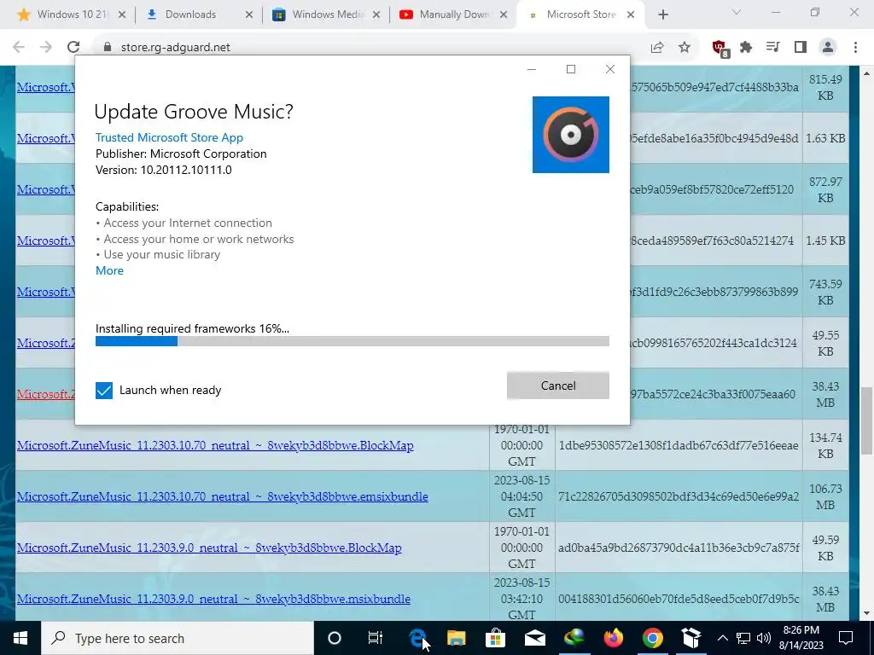Image resolution: width=874 pixels, height=655 pixels.
Task: Launch Microsoft Edge from the taskbar
Action: pyautogui.click(x=417, y=638)
